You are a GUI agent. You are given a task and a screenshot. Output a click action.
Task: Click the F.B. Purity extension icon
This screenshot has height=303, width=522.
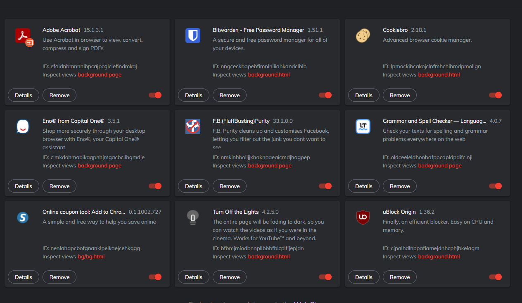click(193, 126)
